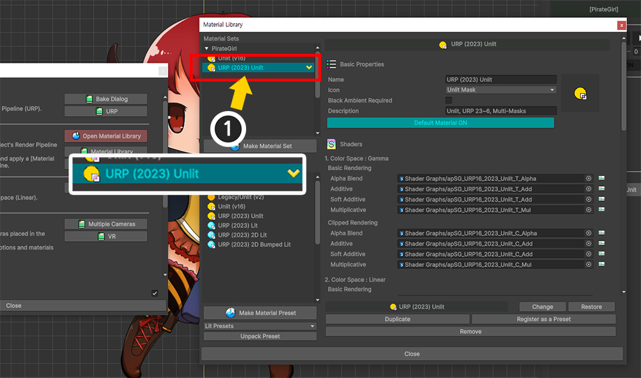
Task: Click the Unlit (v16) preset icon in preset list
Action: pos(212,207)
